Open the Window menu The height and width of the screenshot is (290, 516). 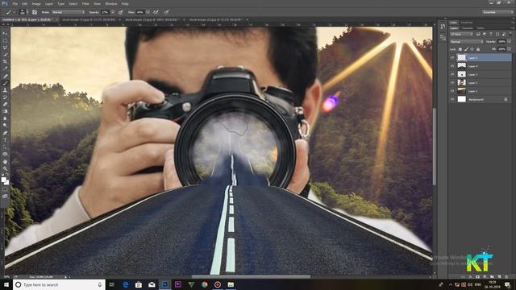(111, 4)
